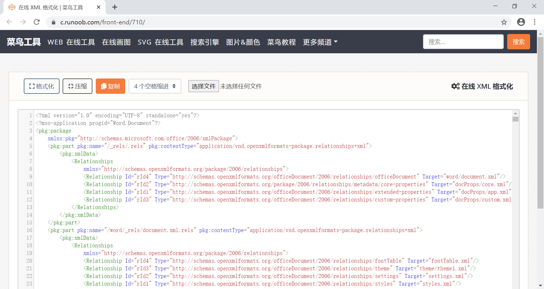Click the code editor vertical scrollbar thumb
Screen dimensions: 544x289
(515, 119)
